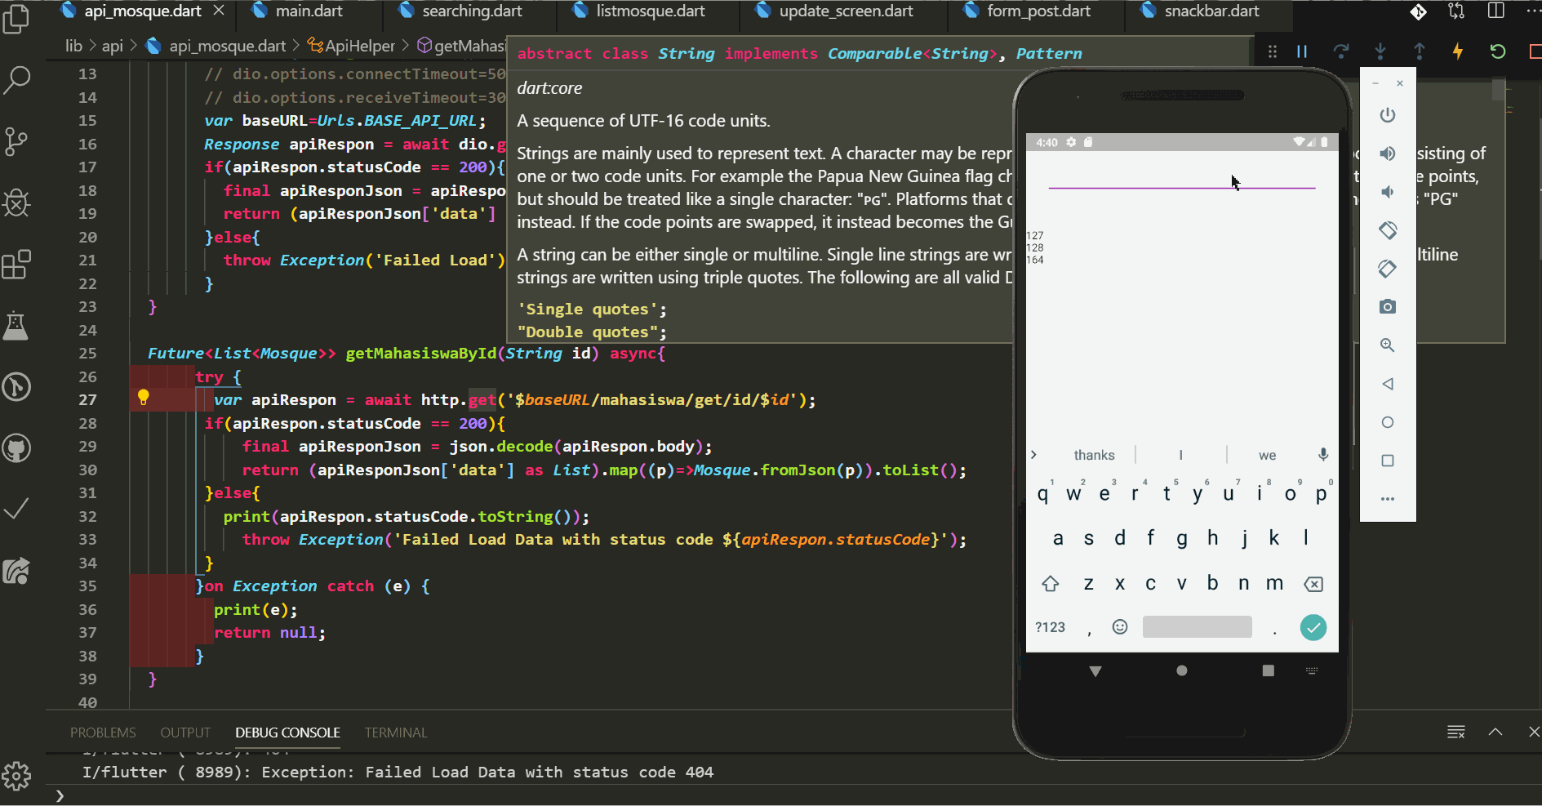Viewport: 1542px width, 806px height.
Task: Switch keyboard to symbols with the ?123 key
Action: [1050, 627]
